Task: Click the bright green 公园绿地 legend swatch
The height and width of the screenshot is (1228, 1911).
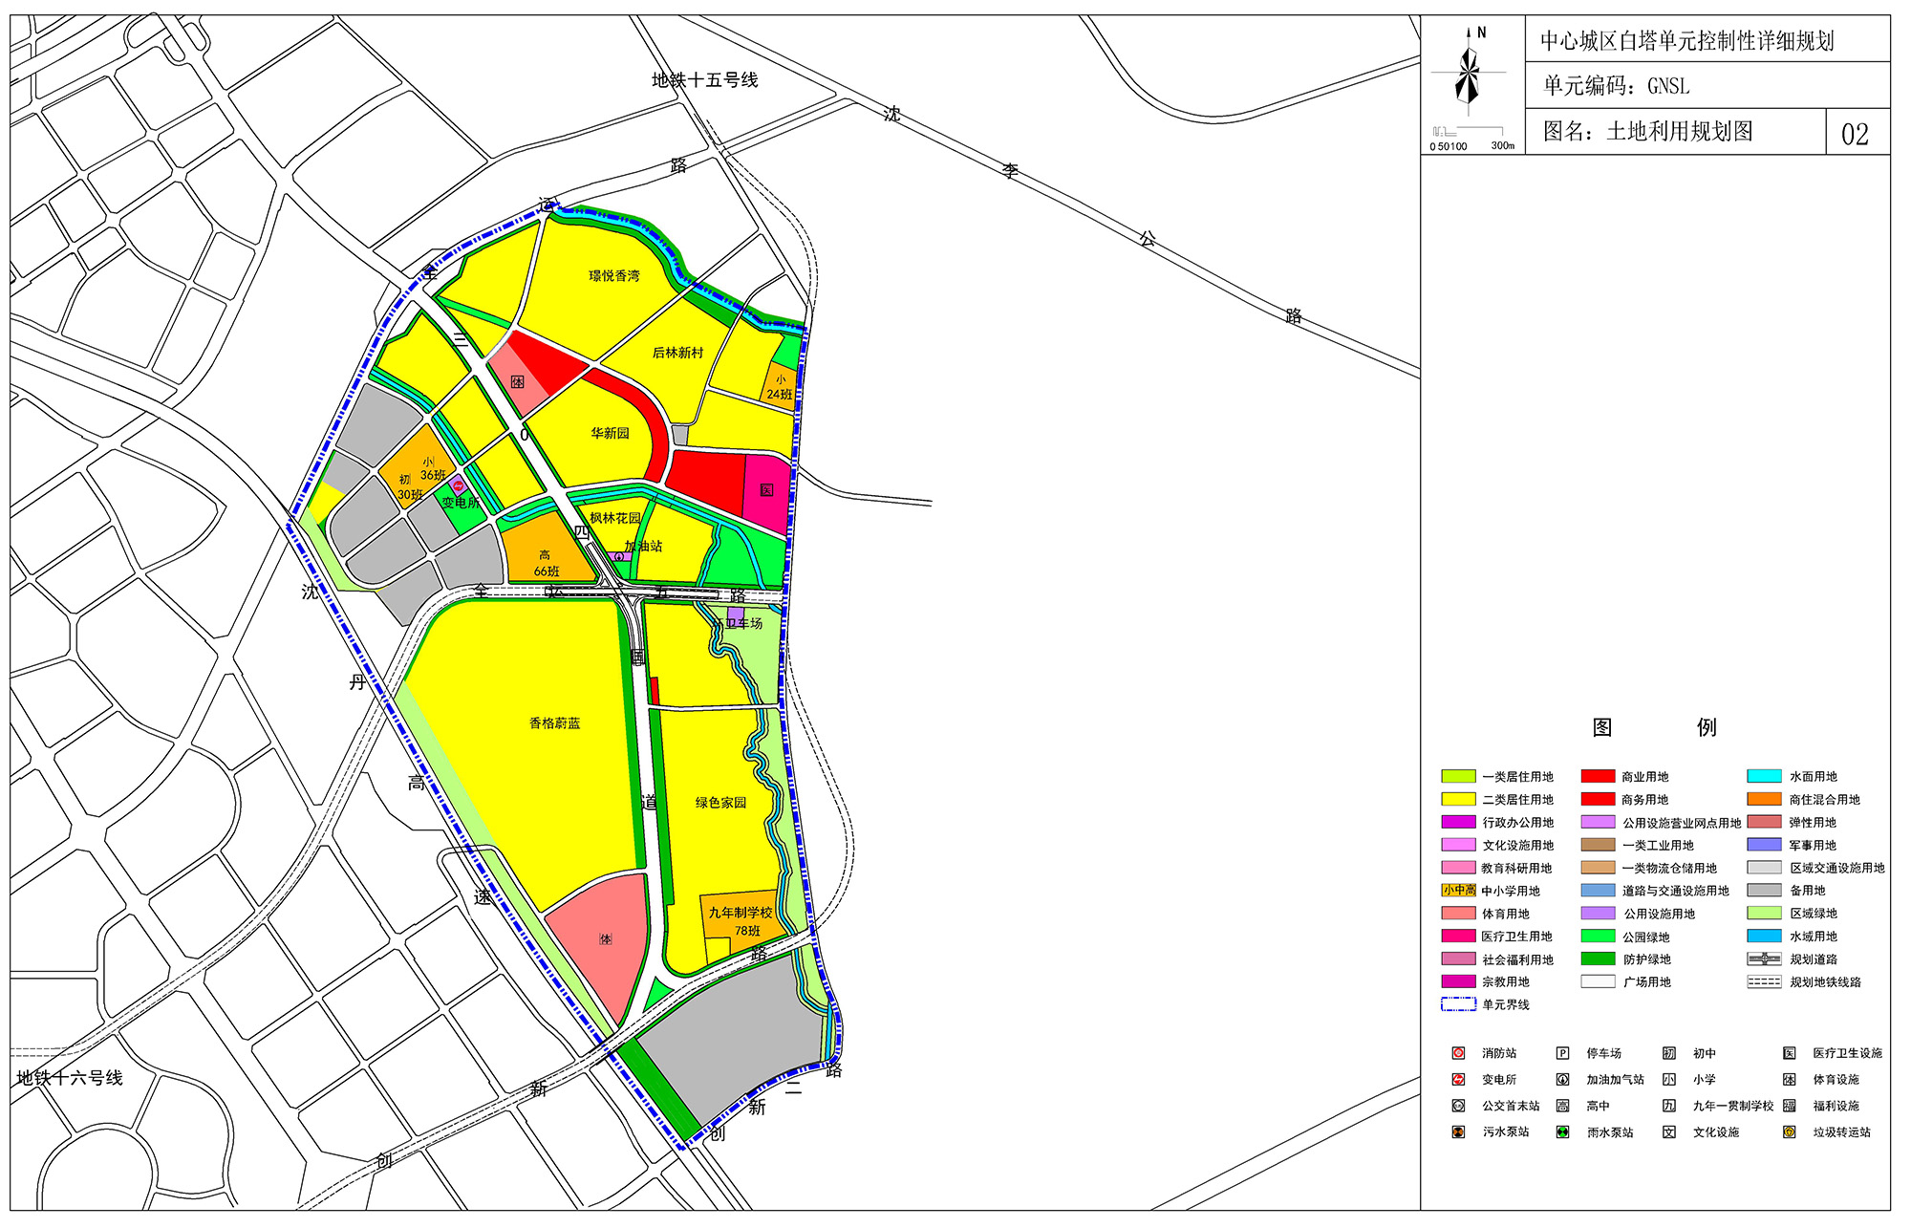Action: tap(1598, 937)
